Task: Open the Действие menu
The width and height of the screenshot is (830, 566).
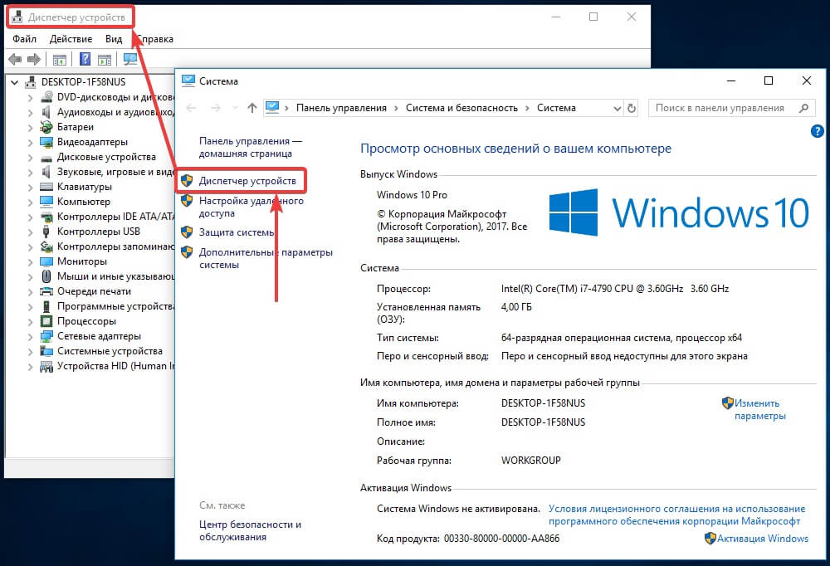Action: point(71,39)
